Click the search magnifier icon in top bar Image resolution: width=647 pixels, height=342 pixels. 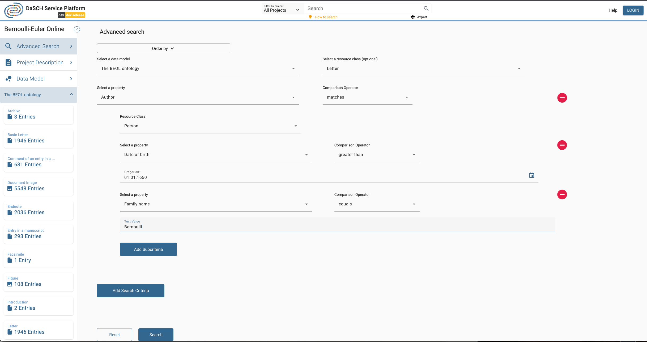pos(426,8)
